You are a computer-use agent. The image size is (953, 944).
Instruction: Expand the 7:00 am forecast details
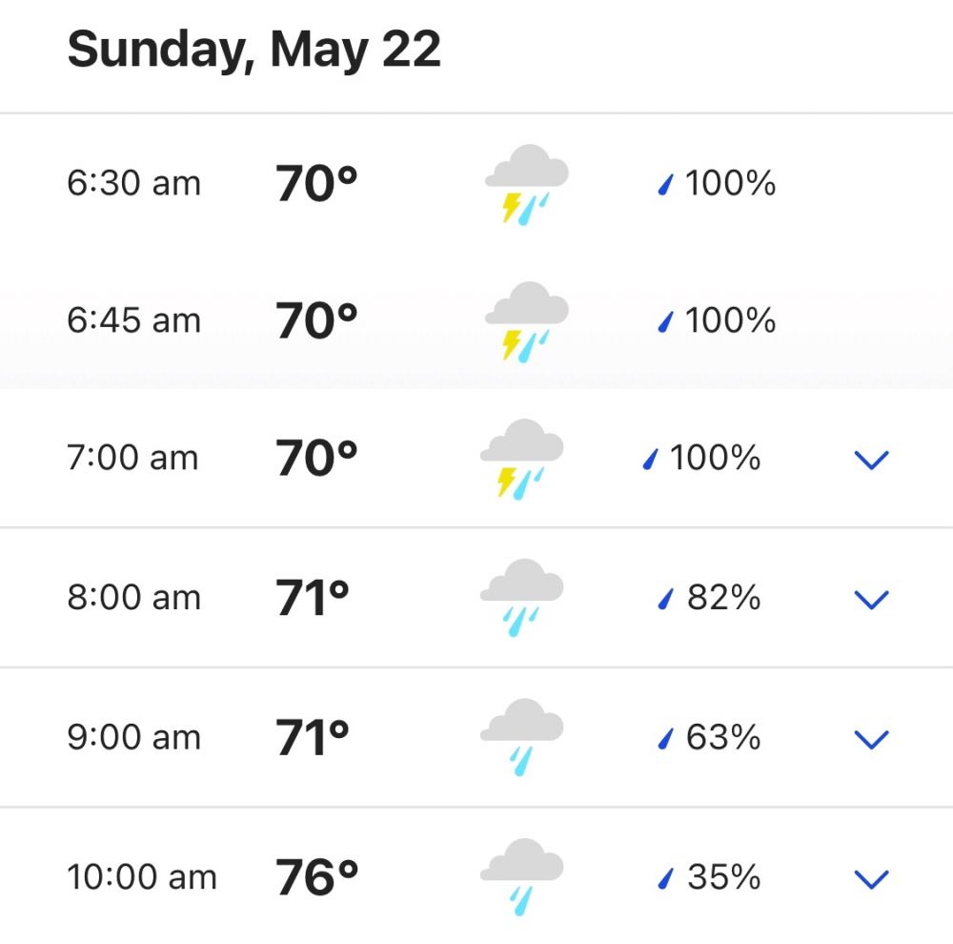(x=871, y=460)
